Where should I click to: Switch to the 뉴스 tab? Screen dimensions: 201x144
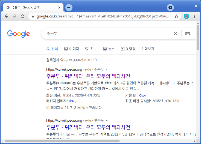tap(109, 49)
